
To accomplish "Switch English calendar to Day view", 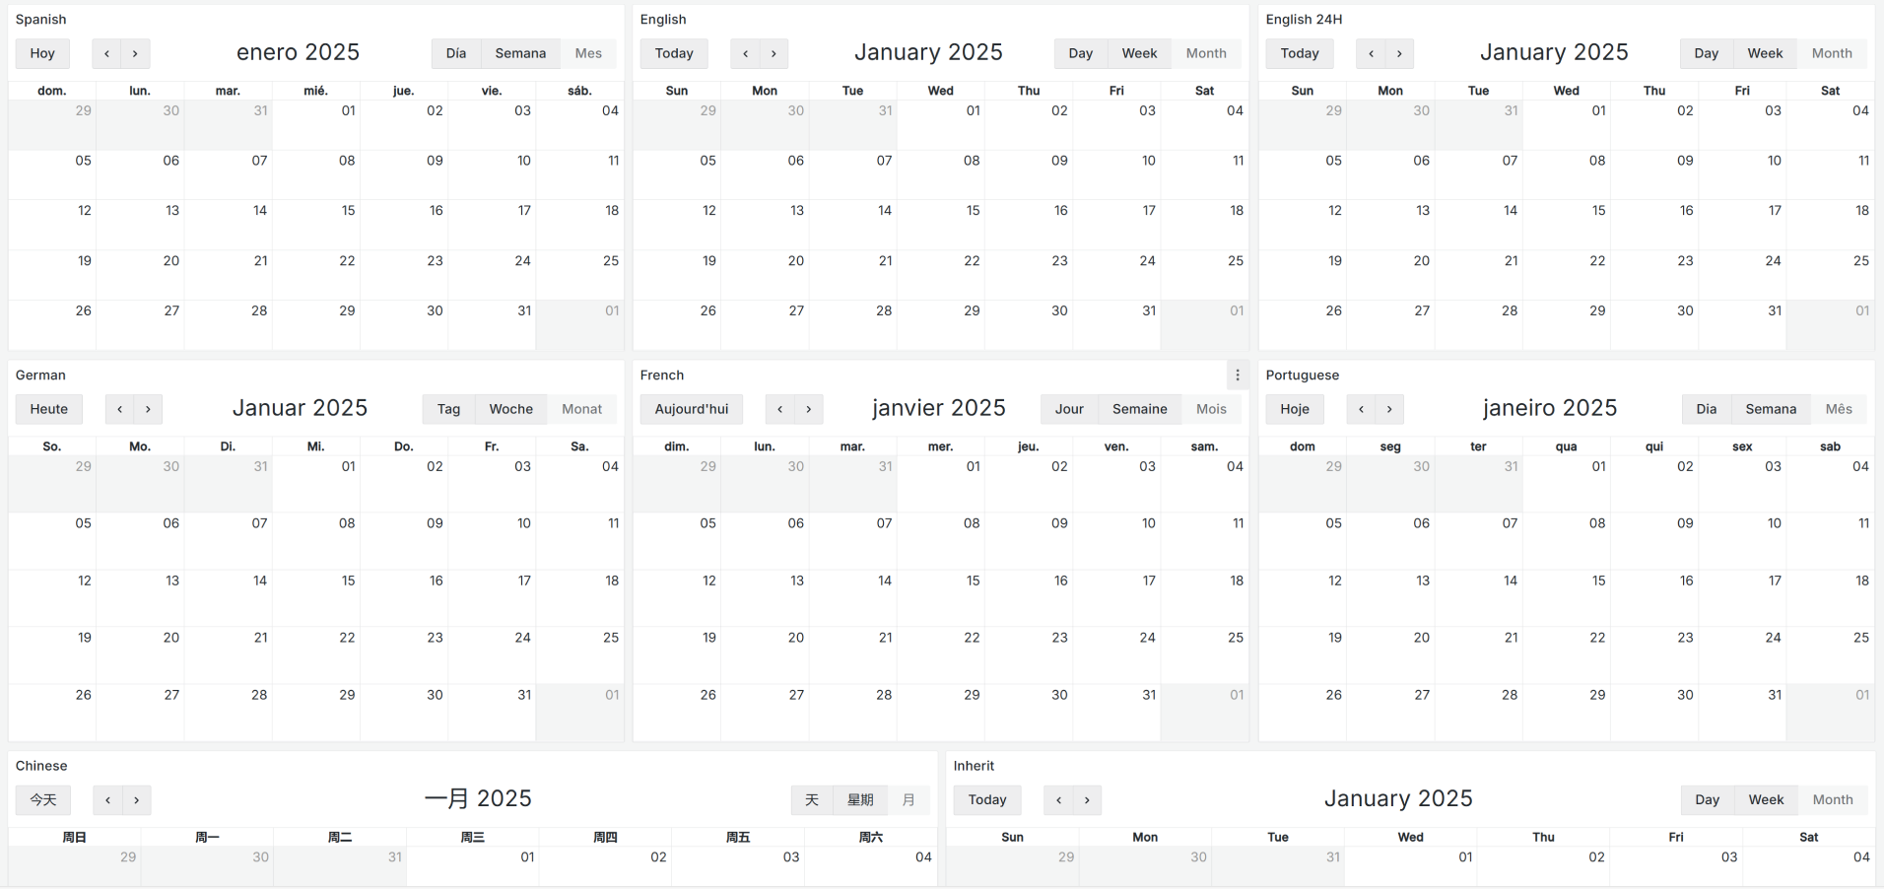I will [1080, 53].
